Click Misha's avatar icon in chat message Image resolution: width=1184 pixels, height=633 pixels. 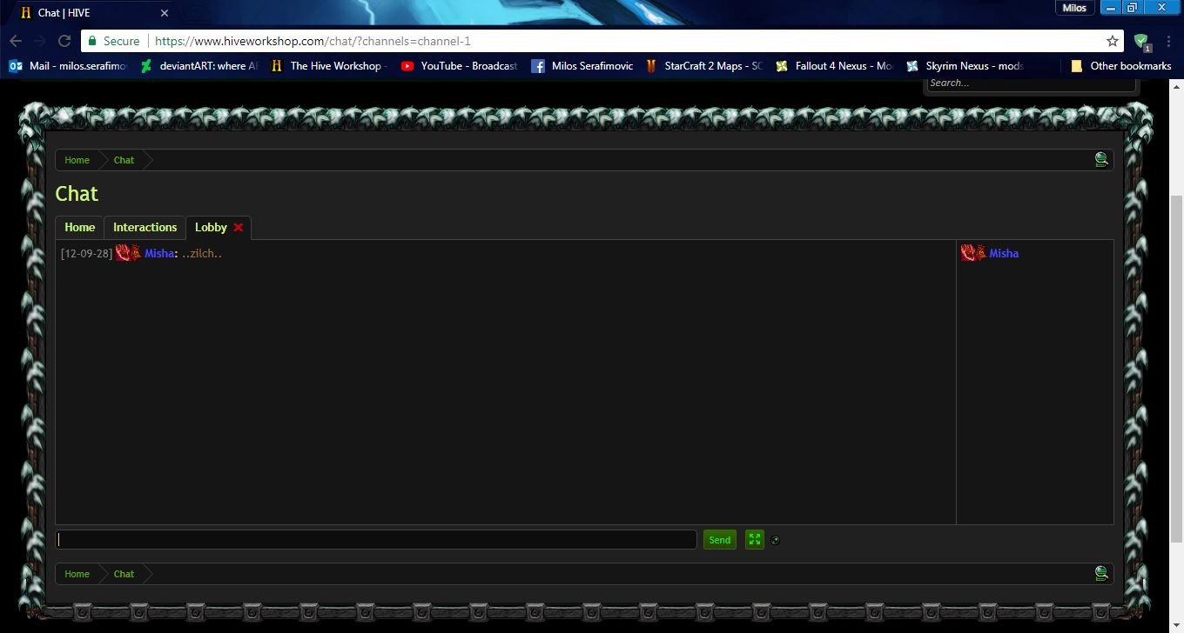pos(128,253)
